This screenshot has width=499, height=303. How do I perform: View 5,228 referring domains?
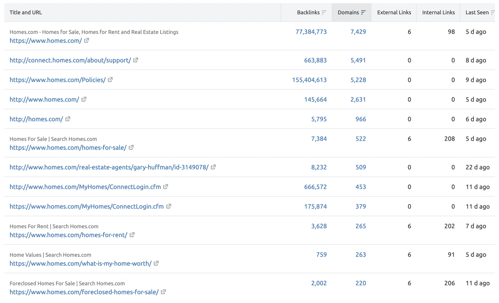pyautogui.click(x=358, y=80)
